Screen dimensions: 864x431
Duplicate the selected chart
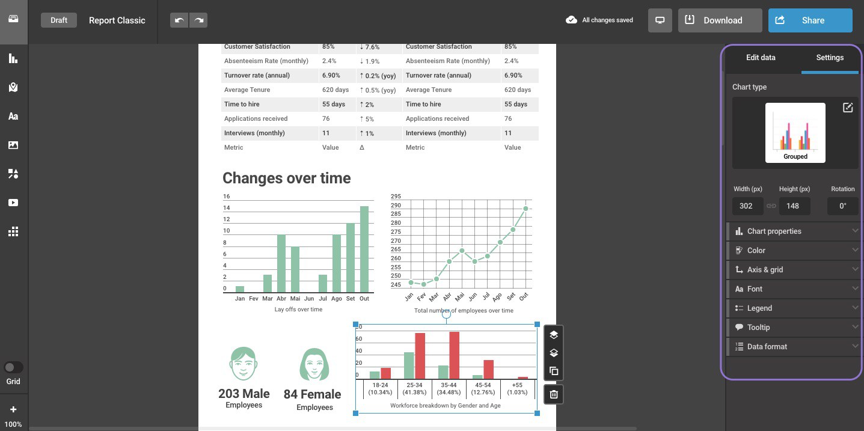click(554, 371)
